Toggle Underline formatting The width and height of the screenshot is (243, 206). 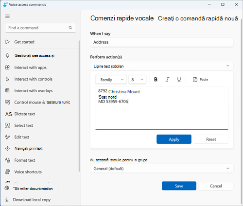point(179,79)
